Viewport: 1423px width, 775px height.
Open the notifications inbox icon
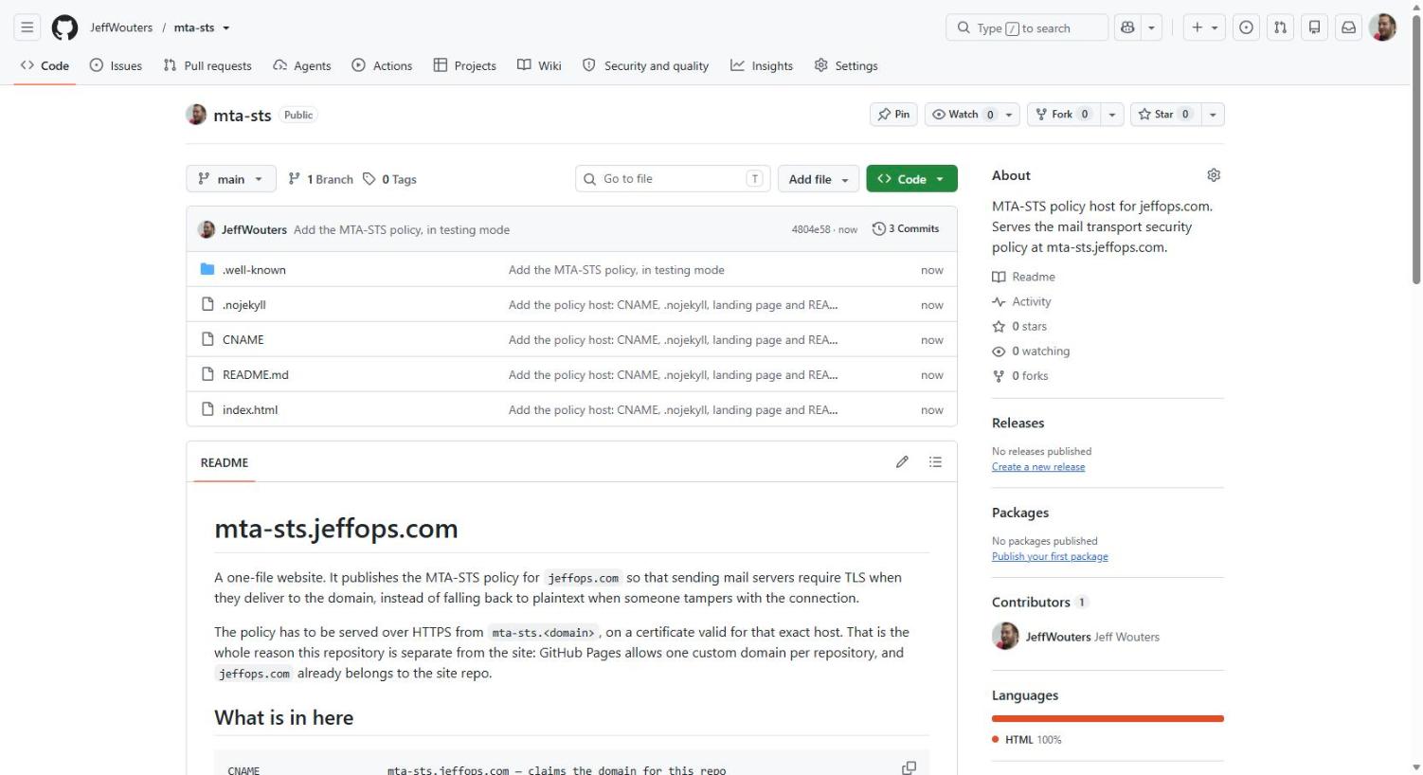[1349, 27]
